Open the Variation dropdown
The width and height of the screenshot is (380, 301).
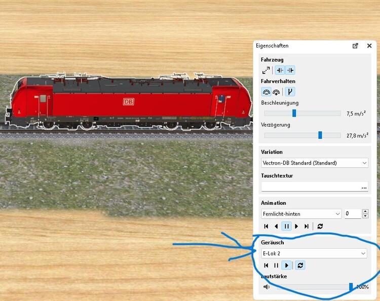point(315,163)
